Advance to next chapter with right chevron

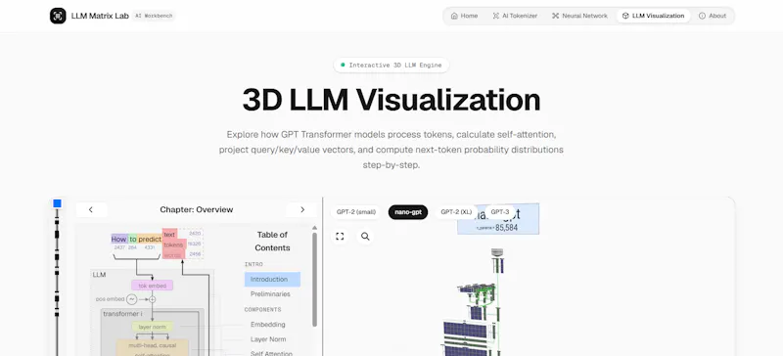click(302, 209)
